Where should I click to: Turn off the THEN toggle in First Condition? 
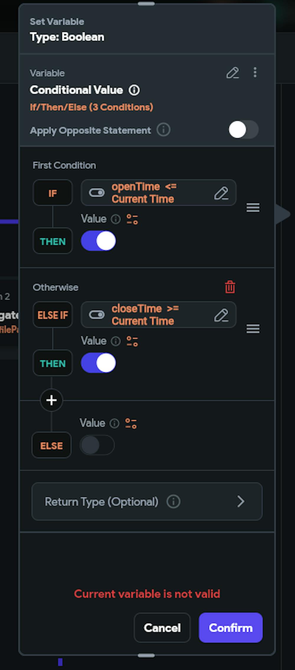(x=99, y=241)
